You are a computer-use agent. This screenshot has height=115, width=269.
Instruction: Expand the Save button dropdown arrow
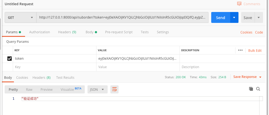(259, 17)
